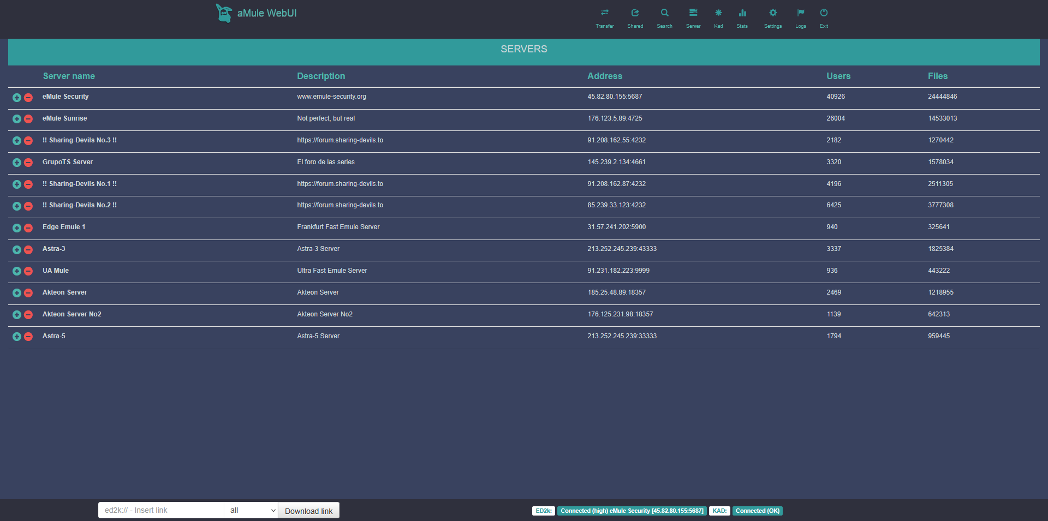Sort by Users column header
This screenshot has width=1048, height=521.
click(x=838, y=76)
